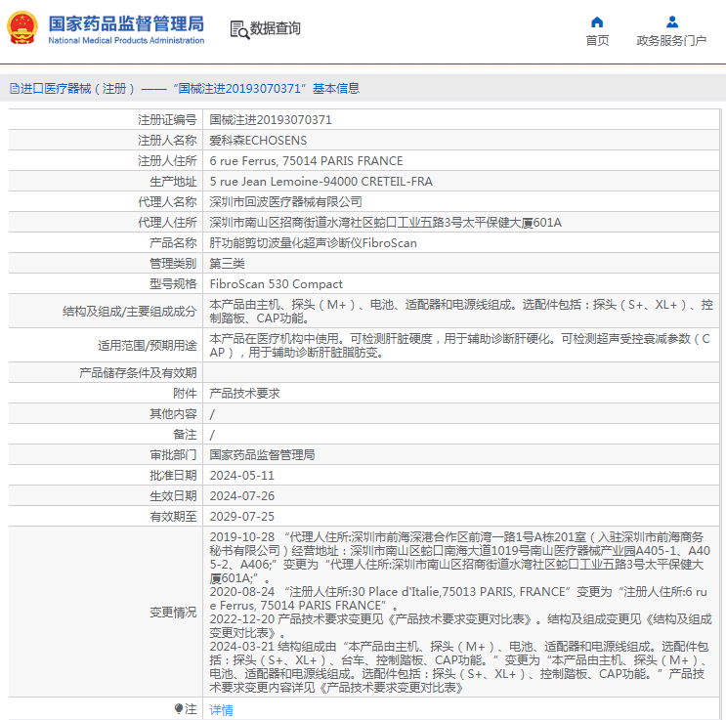Go to 政务服务门户 navigation text
Screen dimensions: 726x720
click(671, 41)
